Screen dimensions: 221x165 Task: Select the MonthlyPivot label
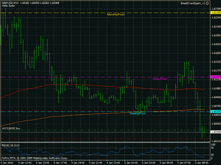pos(116,14)
